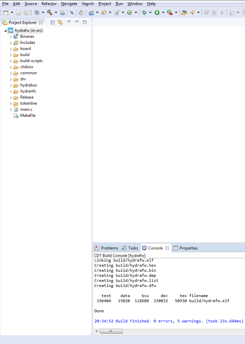Open the External Tools dropdown arrow
The width and height of the screenshot is (245, 344).
(176, 12)
